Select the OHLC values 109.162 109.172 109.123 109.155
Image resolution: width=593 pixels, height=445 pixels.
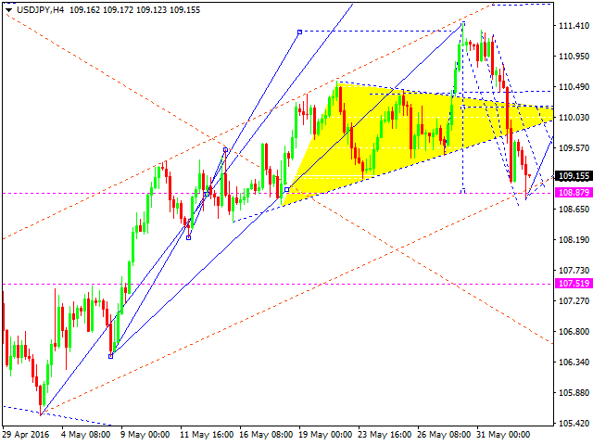pyautogui.click(x=134, y=10)
